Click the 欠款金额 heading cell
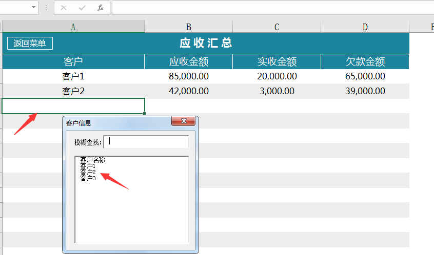The width and height of the screenshot is (434, 255). 365,61
